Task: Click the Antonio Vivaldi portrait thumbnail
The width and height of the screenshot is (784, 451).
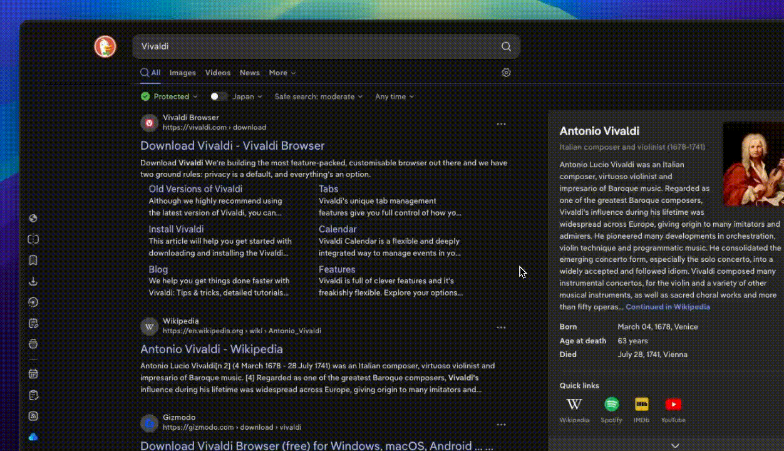Action: 753,163
